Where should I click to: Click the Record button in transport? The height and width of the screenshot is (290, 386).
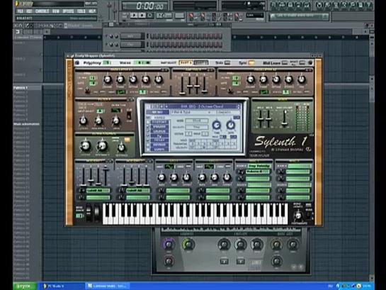(150, 16)
